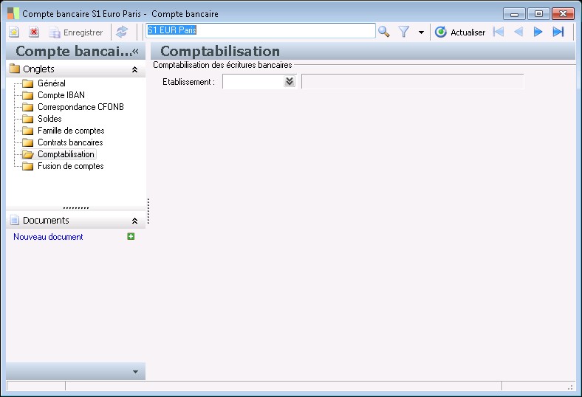
Task: Click the Enregistrer save button
Action: tap(76, 32)
